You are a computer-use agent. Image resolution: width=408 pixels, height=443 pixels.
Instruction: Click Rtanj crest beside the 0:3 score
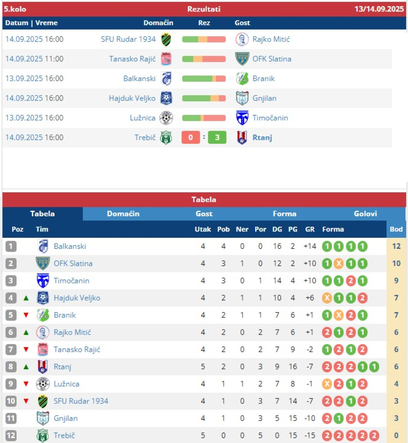coord(242,137)
